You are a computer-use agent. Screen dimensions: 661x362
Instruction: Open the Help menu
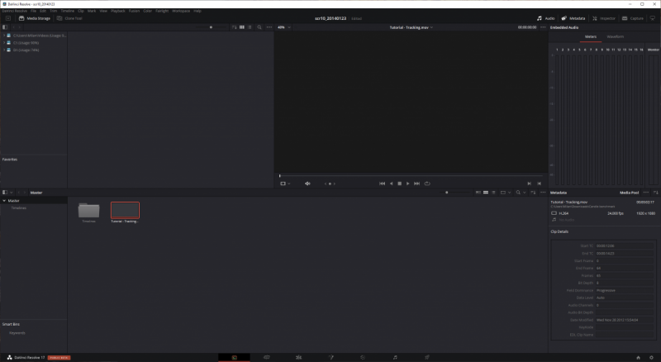click(x=197, y=11)
